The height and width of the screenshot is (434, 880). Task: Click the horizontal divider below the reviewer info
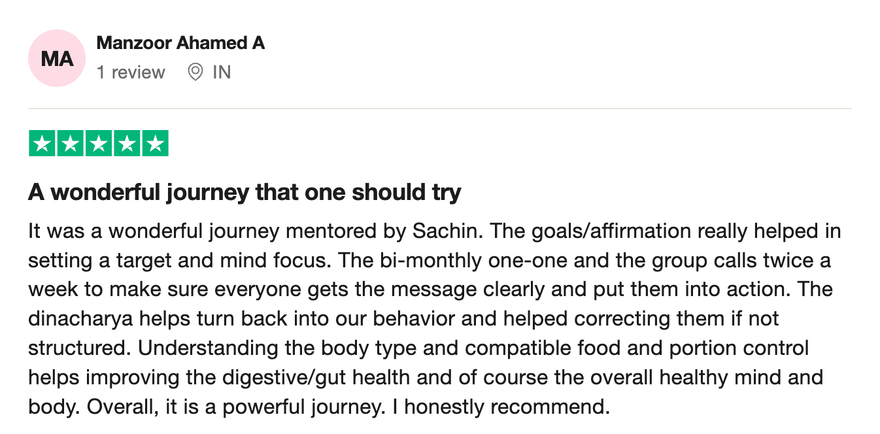pyautogui.click(x=440, y=108)
